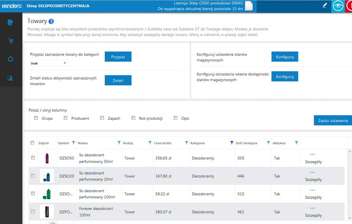Click the document icon beside license info

[249, 6]
